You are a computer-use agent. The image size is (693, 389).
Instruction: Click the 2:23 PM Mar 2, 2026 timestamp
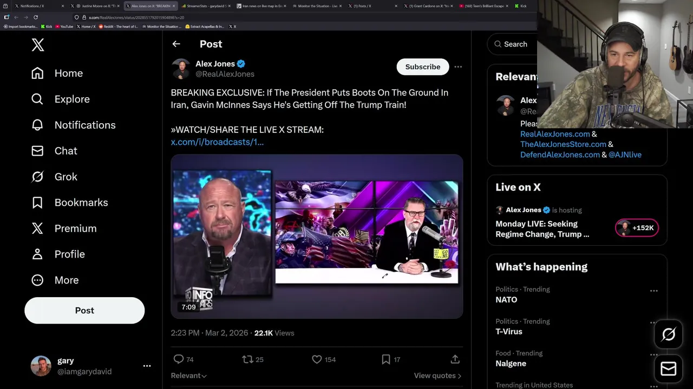tap(210, 333)
